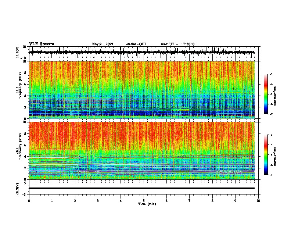Click the time axis tick label "5"
The width and height of the screenshot is (291, 225).
[144, 201]
